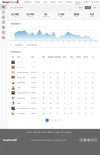Viewport: 100px width, 155px height.
Task: Toggle Average Retailer comparison line
Action: [11, 45]
